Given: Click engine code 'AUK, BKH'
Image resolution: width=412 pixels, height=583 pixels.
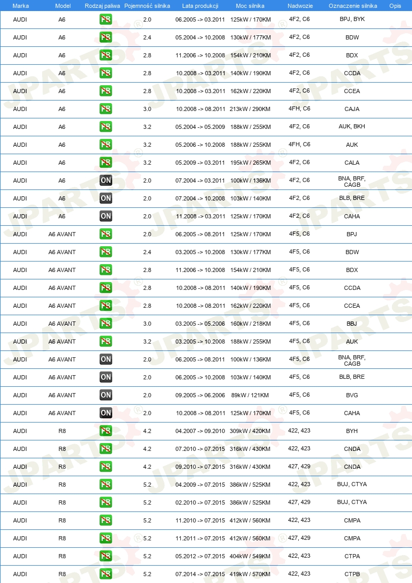Looking at the screenshot, I should click(x=352, y=126).
